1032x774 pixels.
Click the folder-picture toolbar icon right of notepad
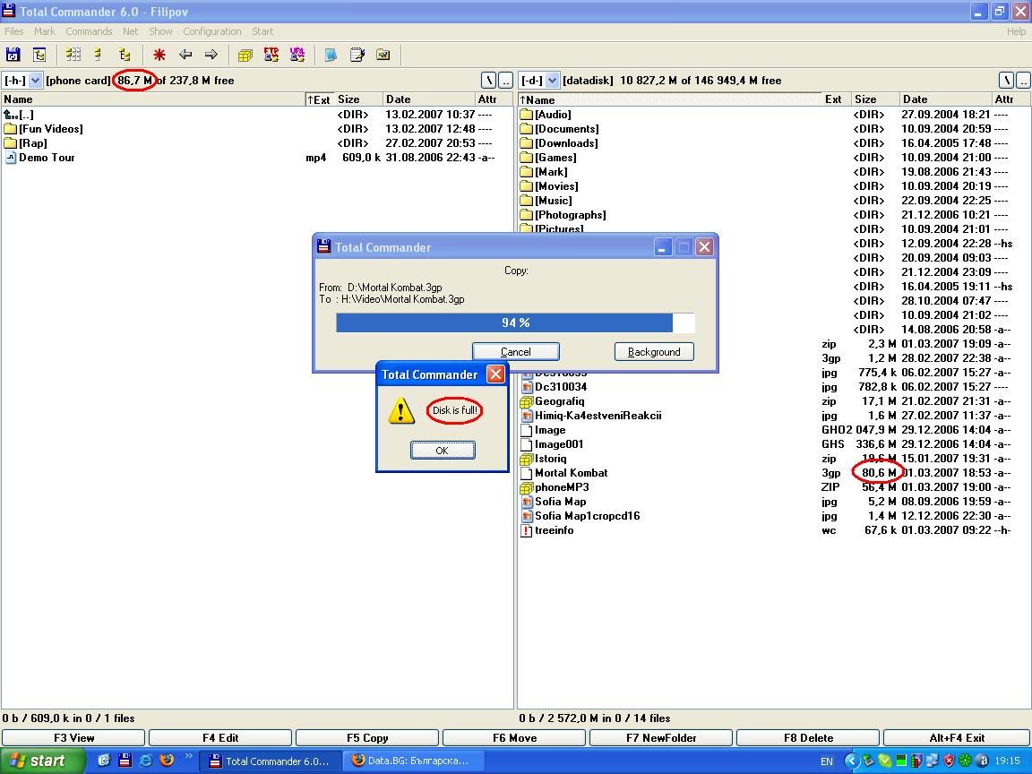tap(383, 56)
